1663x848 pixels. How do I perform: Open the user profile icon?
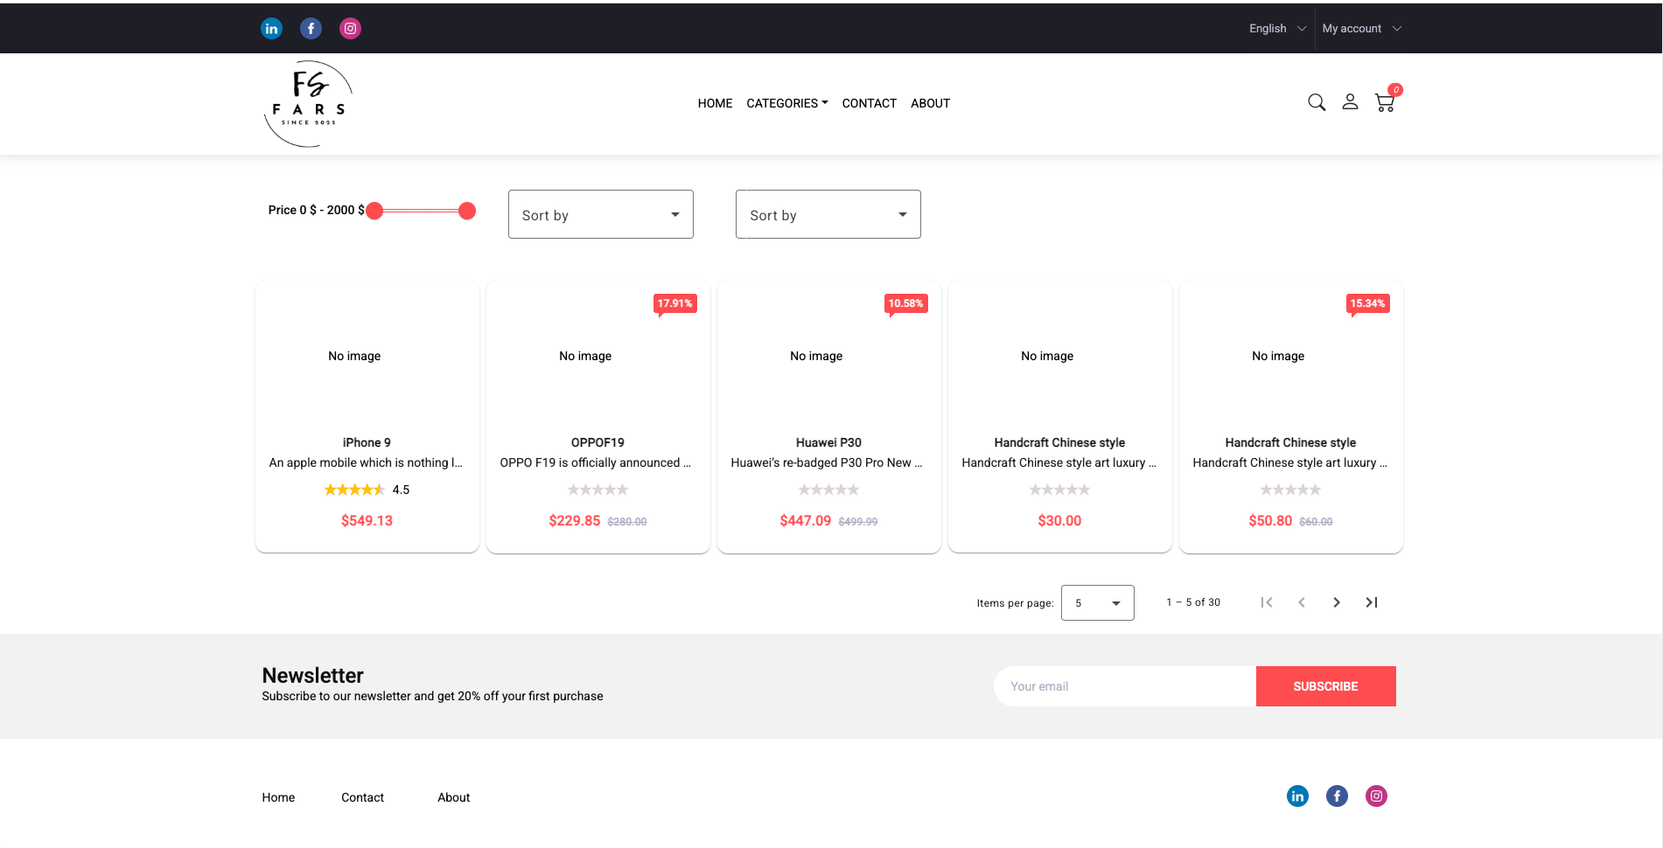click(1350, 102)
